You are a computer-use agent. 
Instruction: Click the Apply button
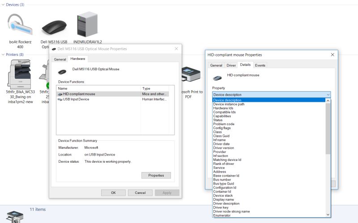[167, 193]
